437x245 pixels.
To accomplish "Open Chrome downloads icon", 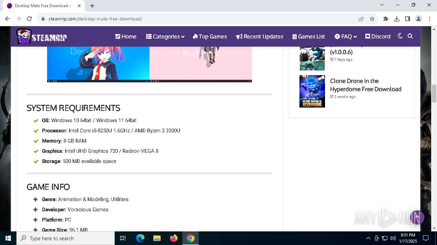I will tap(397, 19).
